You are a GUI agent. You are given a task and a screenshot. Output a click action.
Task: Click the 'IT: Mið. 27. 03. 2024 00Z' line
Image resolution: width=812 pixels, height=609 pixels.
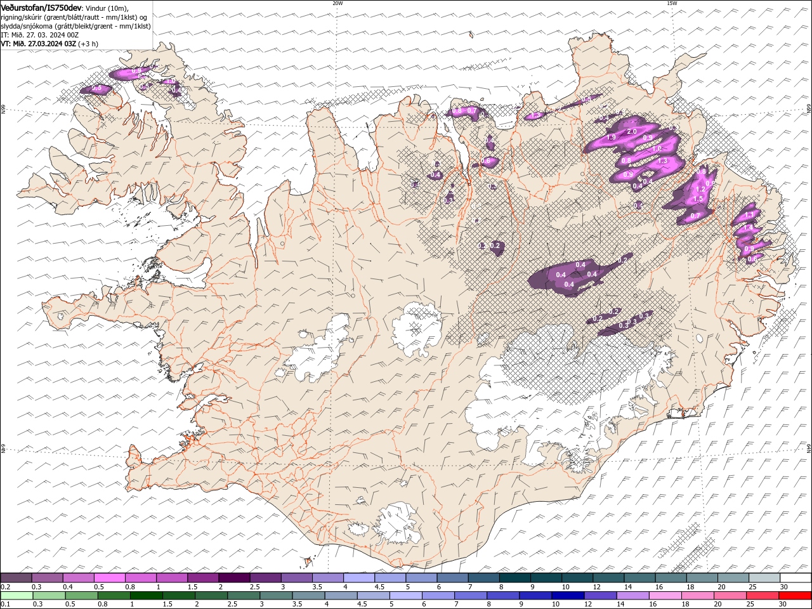pos(41,35)
